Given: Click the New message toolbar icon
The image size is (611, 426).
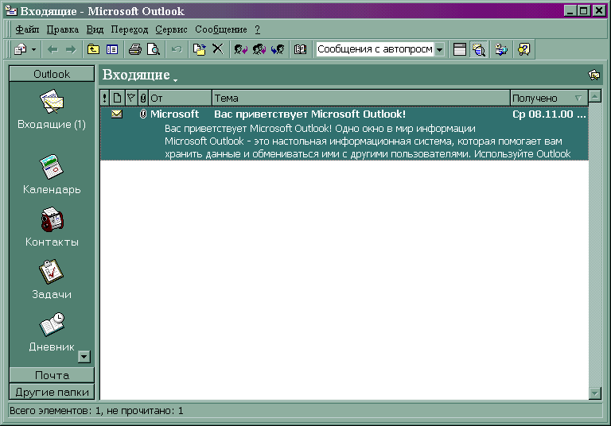Looking at the screenshot, I should pos(20,49).
